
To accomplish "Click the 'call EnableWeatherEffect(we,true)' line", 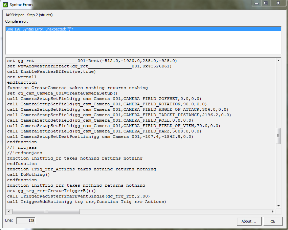I will click(x=51, y=71).
